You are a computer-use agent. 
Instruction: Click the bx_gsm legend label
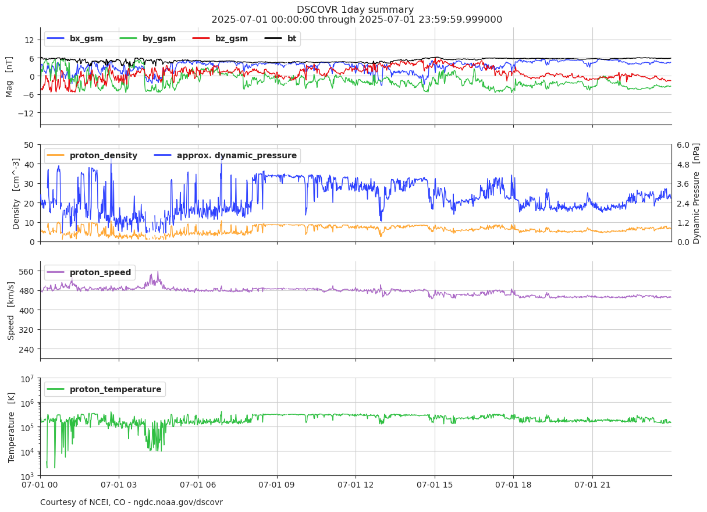86,39
